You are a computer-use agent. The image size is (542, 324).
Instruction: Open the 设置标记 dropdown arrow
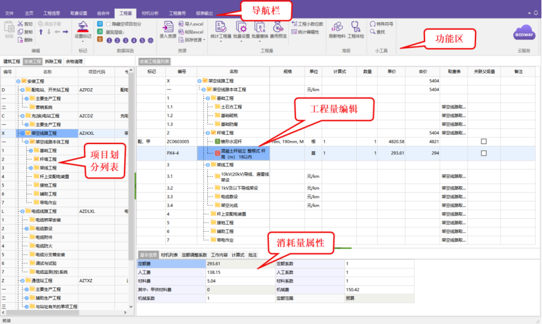coord(82,41)
